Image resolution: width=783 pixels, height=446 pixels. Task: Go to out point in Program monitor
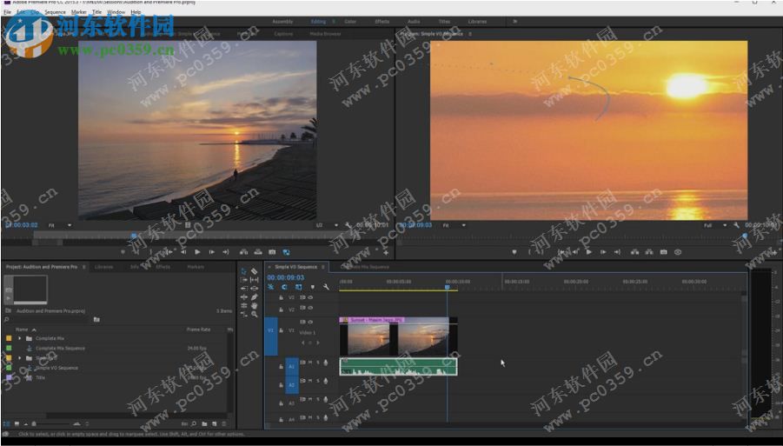(618, 252)
